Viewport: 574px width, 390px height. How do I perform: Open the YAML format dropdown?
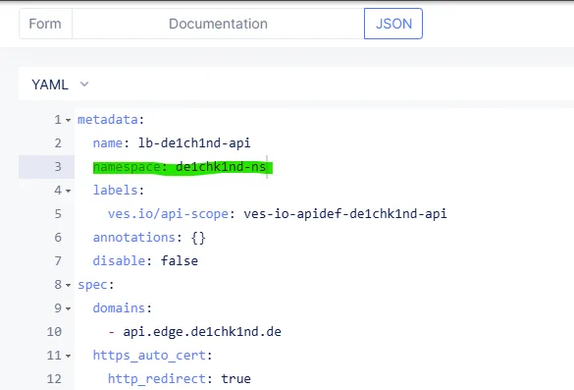[x=60, y=84]
